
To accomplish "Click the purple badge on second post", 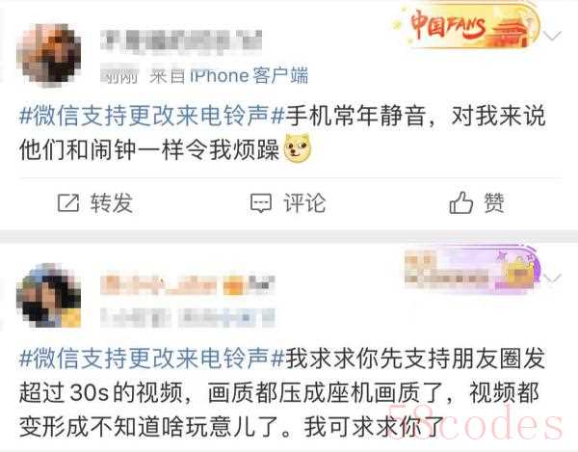I will [473, 272].
